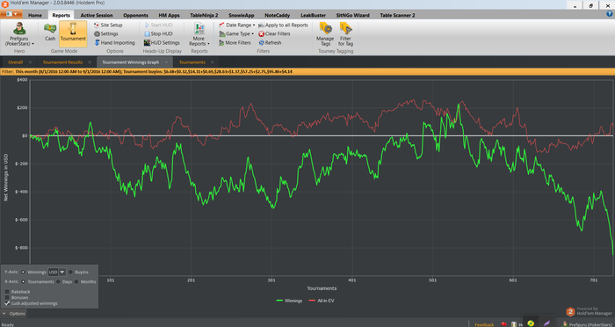Apply filters to all reports
Viewport: 615px width, 327px height.
283,25
